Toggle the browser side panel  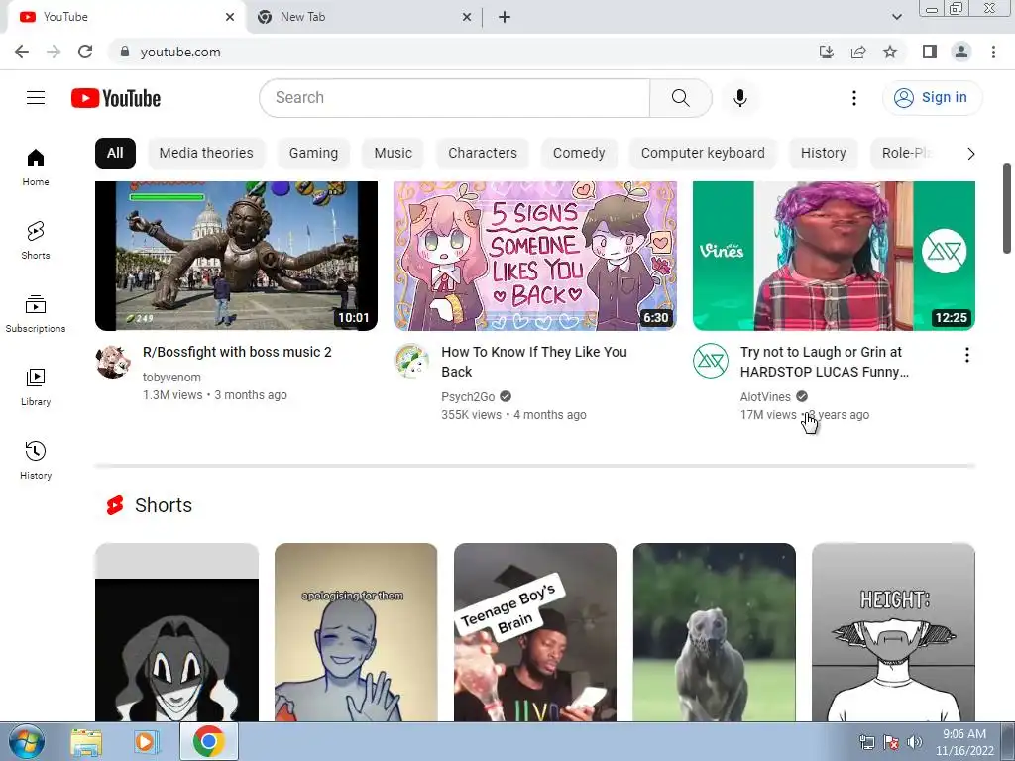click(x=930, y=52)
